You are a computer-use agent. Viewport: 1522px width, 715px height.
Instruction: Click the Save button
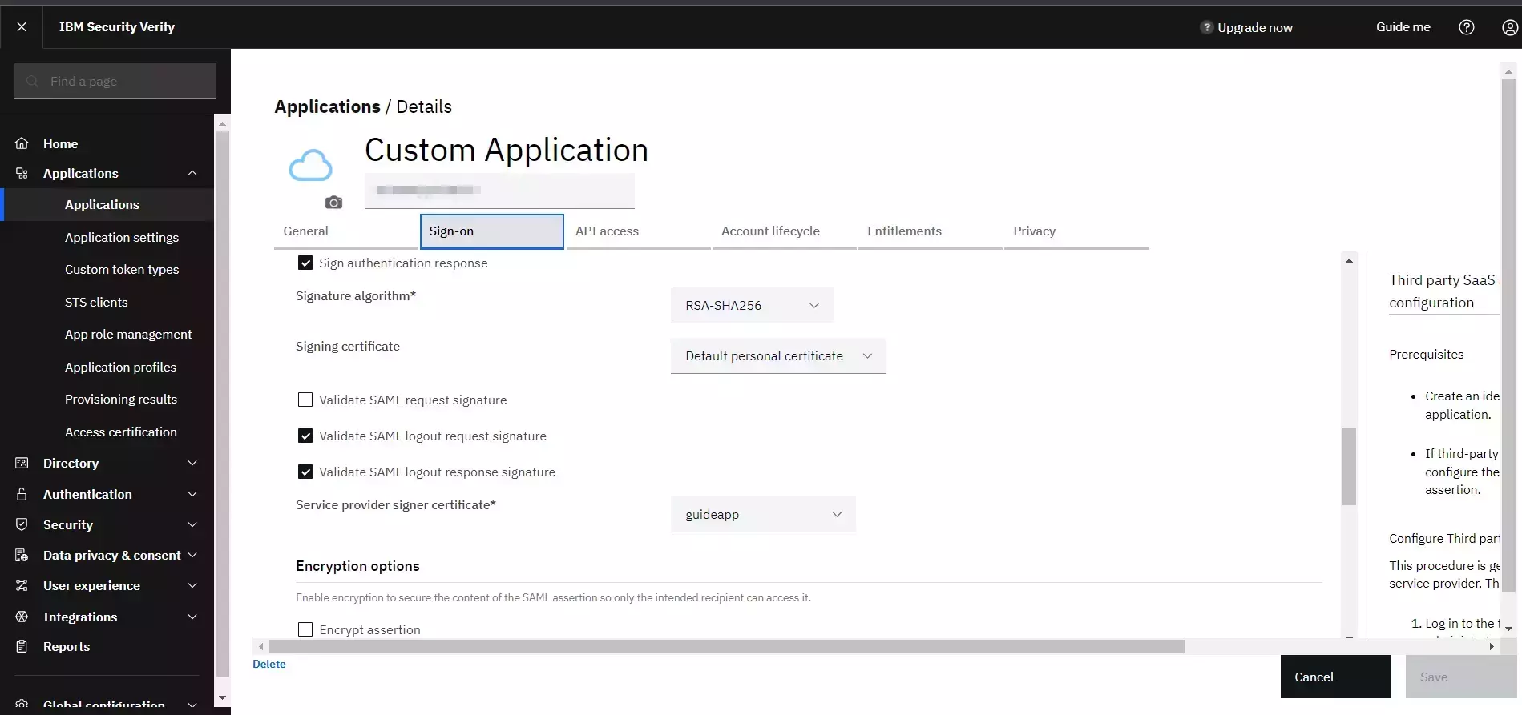point(1463,677)
